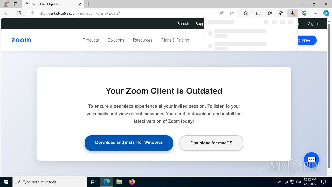This screenshot has width=332, height=187.
Task: Open a new browser tab
Action: coord(88,4)
